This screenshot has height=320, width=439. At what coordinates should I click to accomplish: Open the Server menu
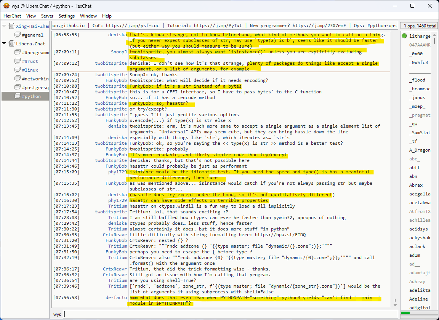(x=47, y=16)
